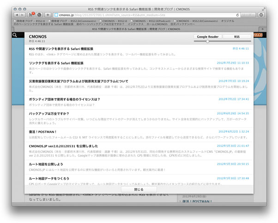Open the ホーム:CMONOS link in the bar

pyautogui.click(x=157, y=24)
